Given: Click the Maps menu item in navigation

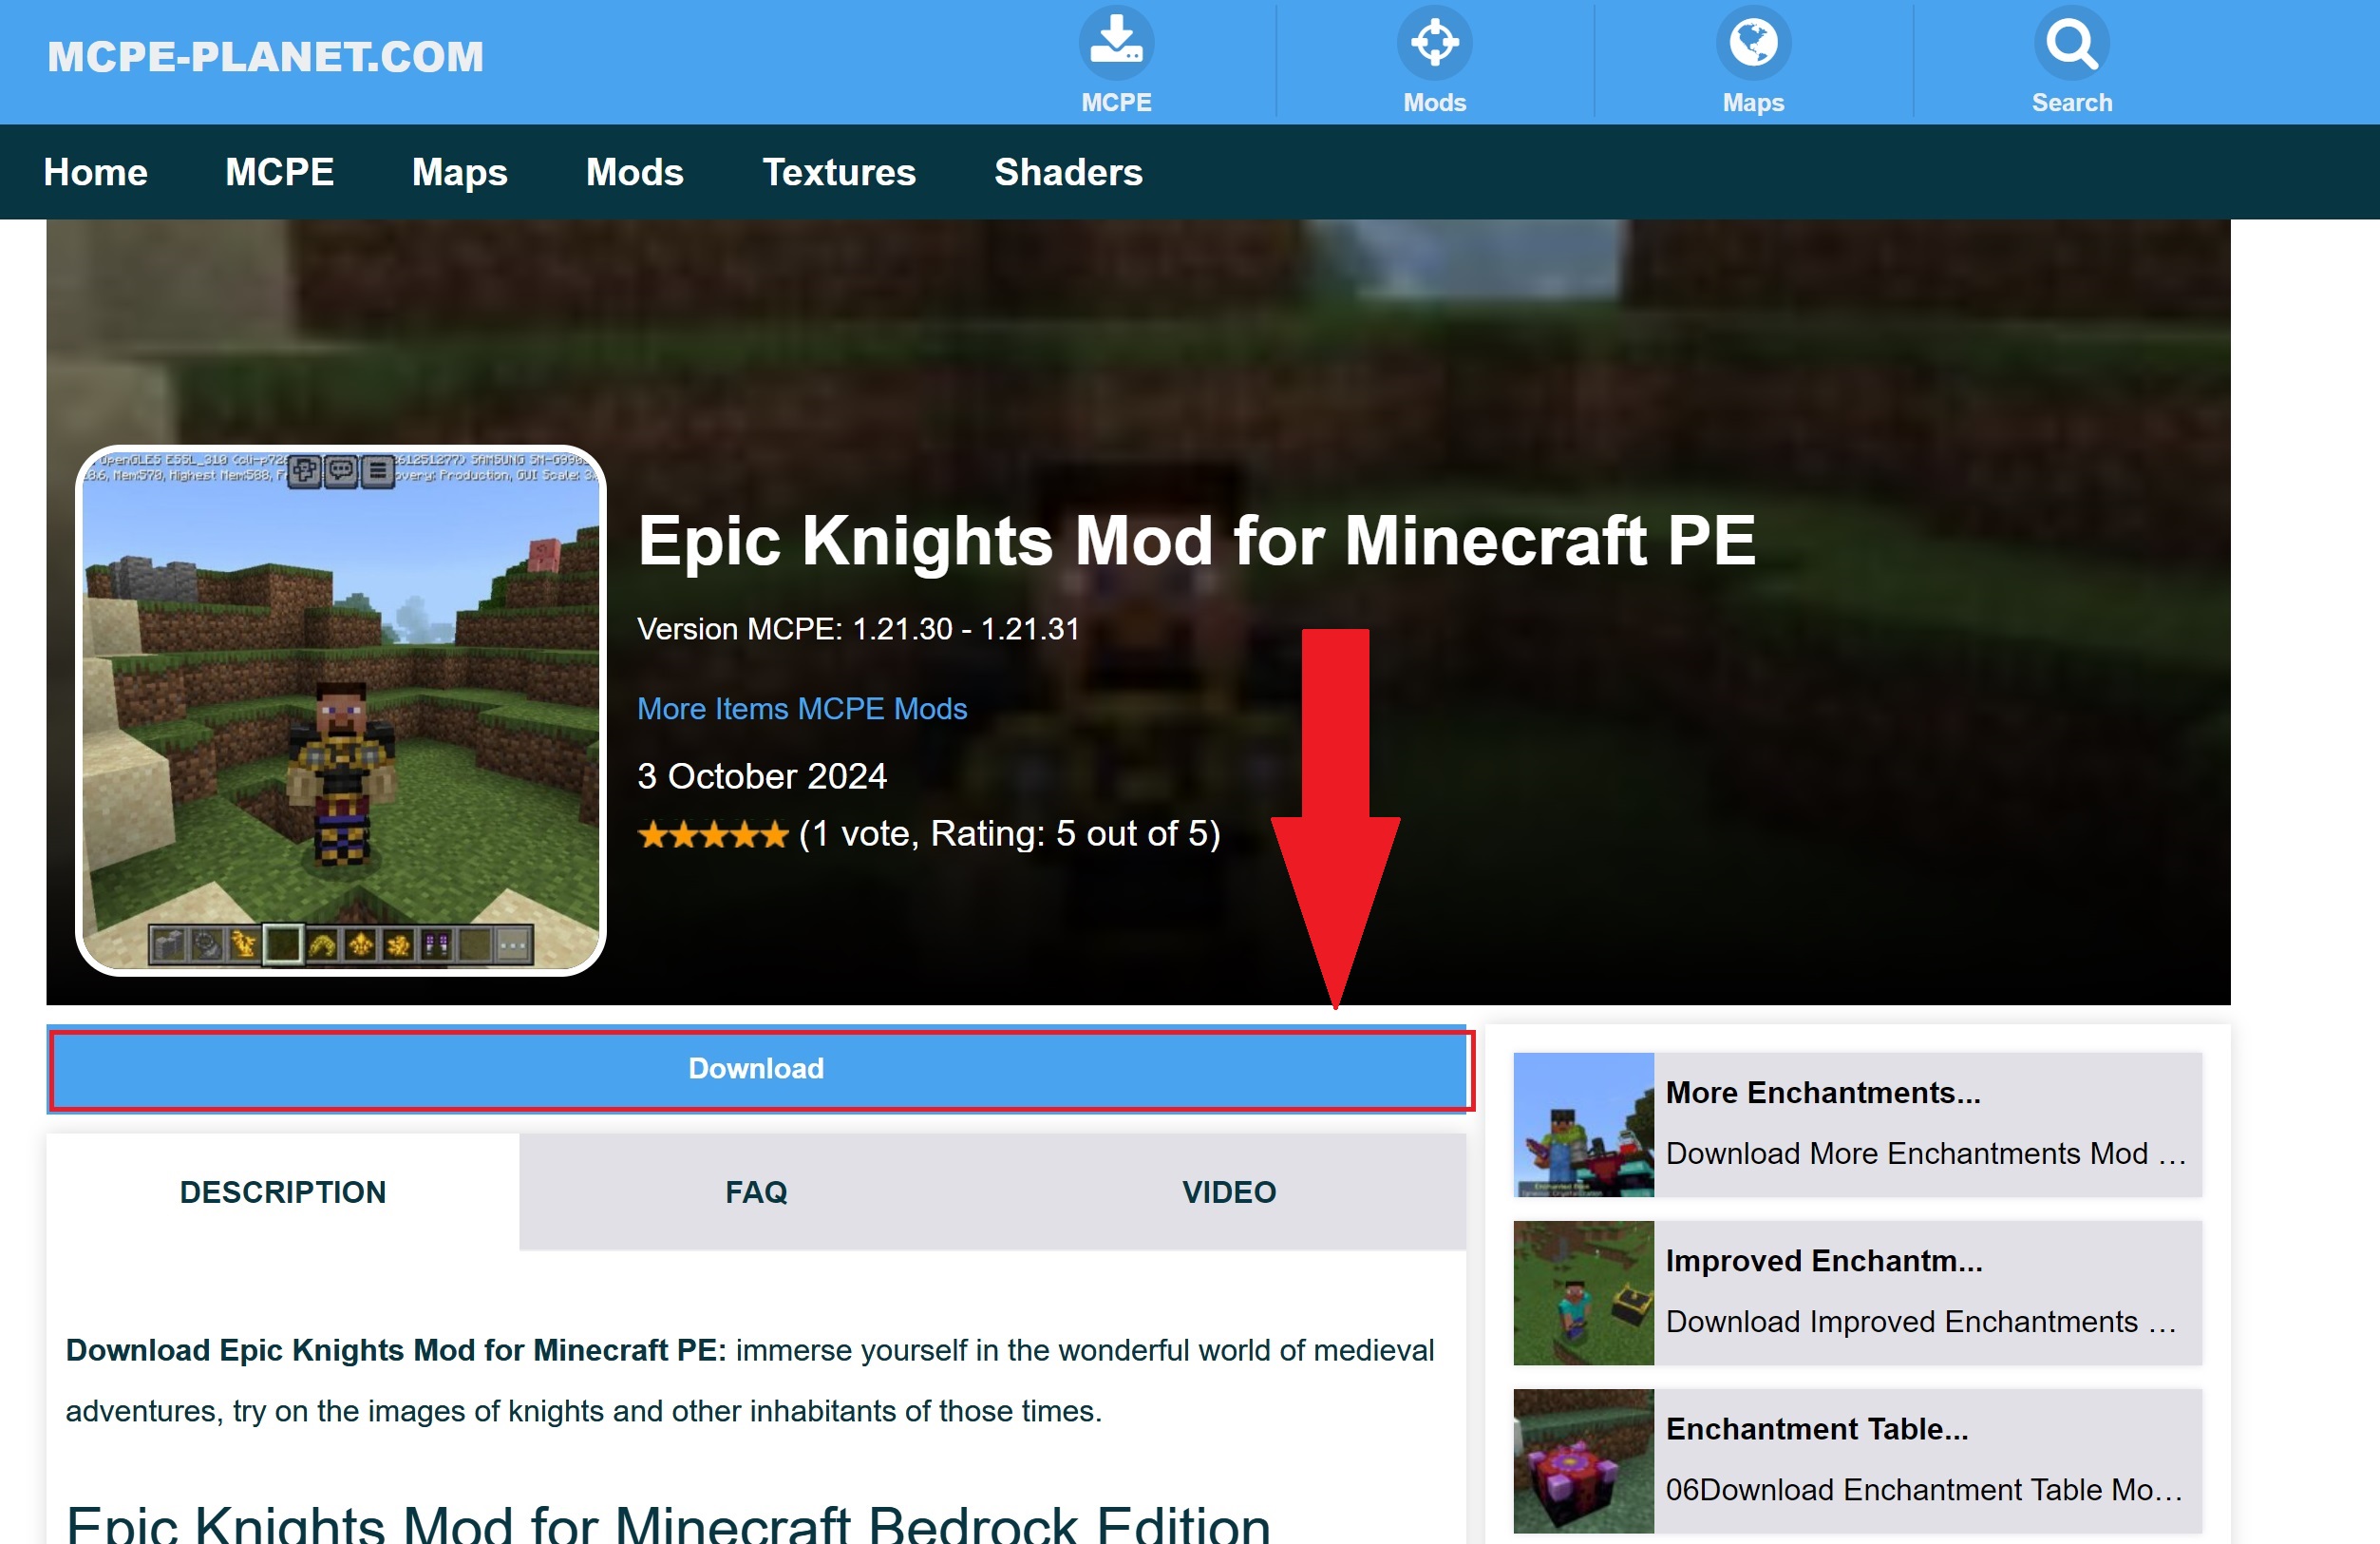Looking at the screenshot, I should click(460, 172).
